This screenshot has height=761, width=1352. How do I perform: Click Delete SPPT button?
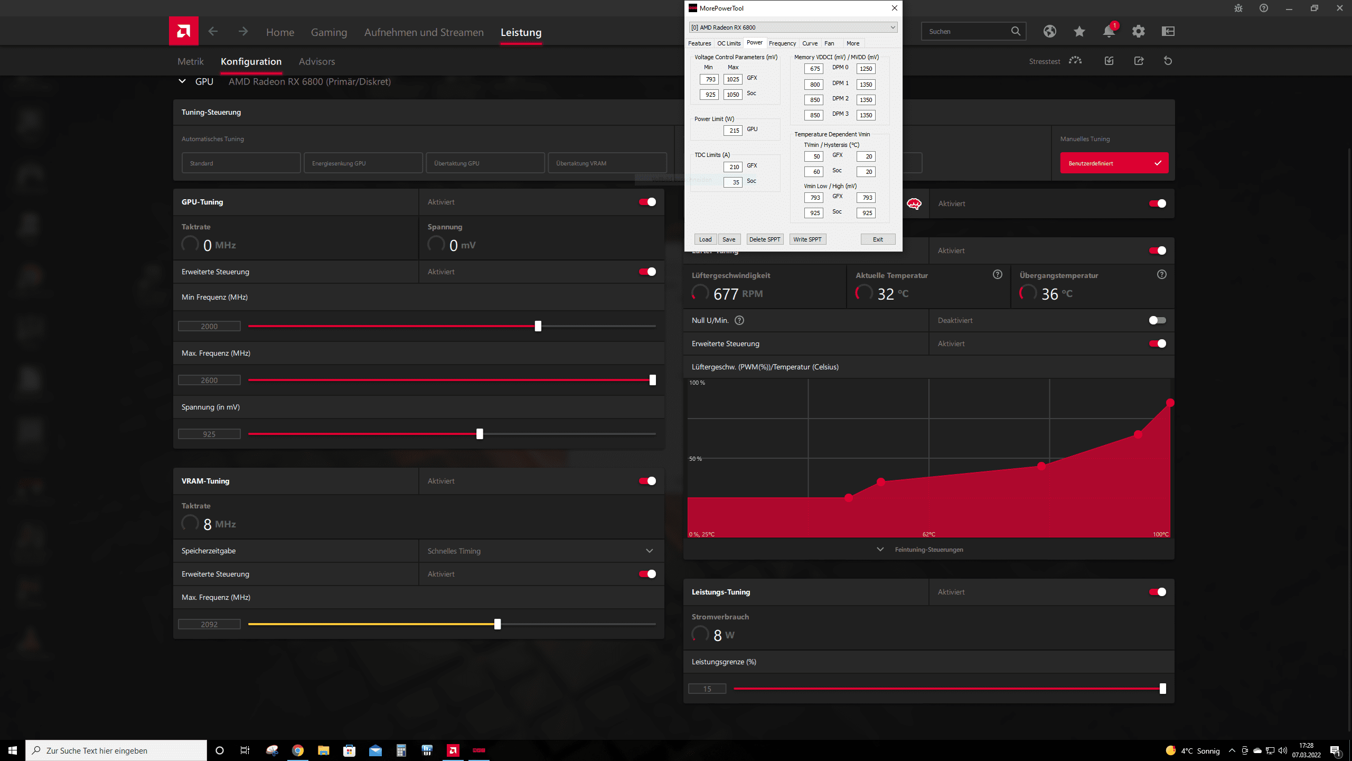click(765, 239)
